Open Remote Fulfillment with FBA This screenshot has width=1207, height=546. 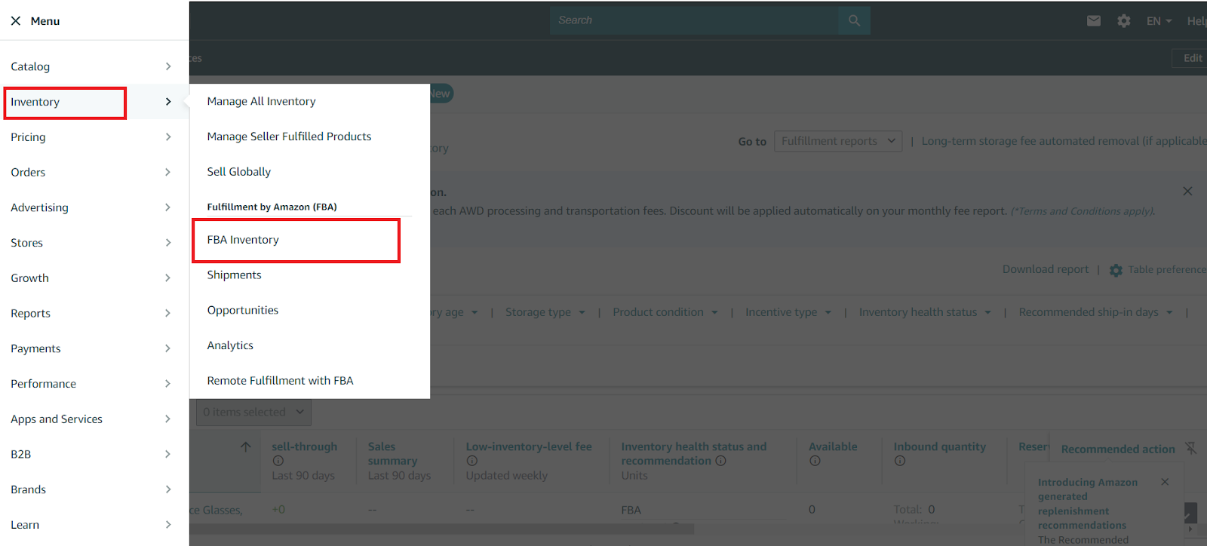[x=280, y=381]
